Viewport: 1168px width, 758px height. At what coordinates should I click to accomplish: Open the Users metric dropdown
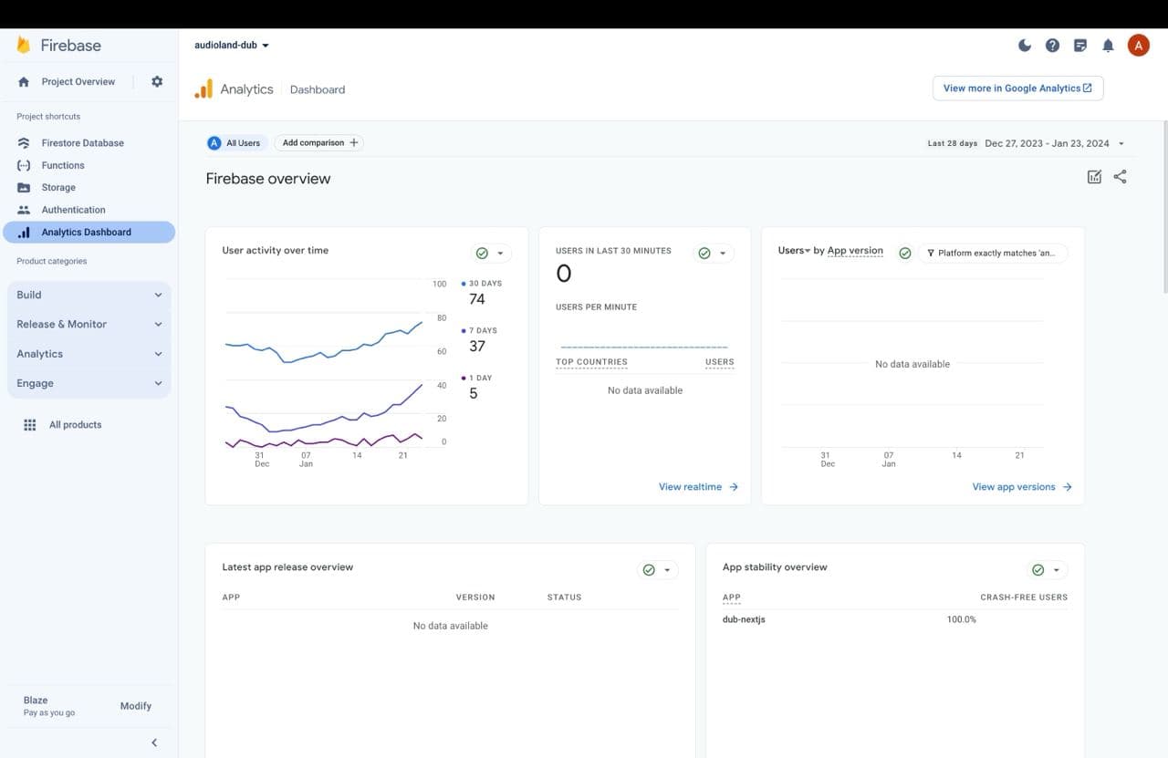[794, 250]
